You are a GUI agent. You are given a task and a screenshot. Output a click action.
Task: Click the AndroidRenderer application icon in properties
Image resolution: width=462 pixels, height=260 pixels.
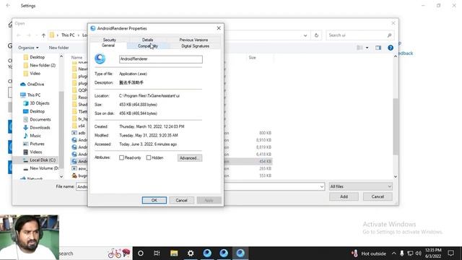pos(100,58)
